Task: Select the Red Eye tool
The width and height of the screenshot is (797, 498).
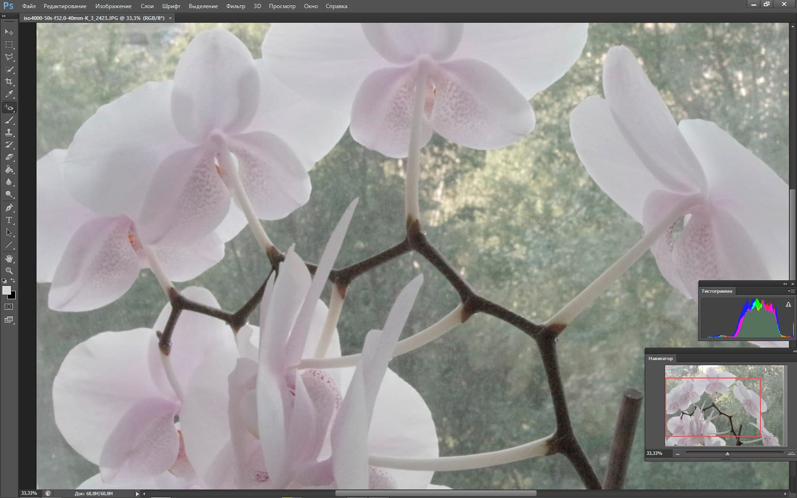Action: (9, 108)
